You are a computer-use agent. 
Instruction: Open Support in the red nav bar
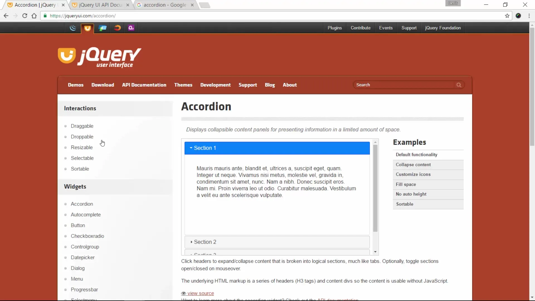247,85
